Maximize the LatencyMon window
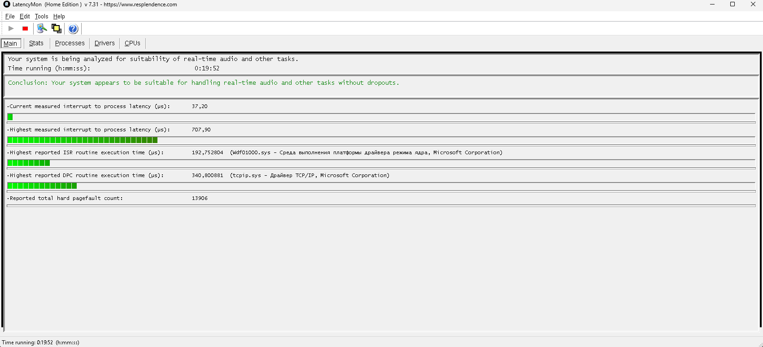The width and height of the screenshot is (763, 347). pos(732,4)
